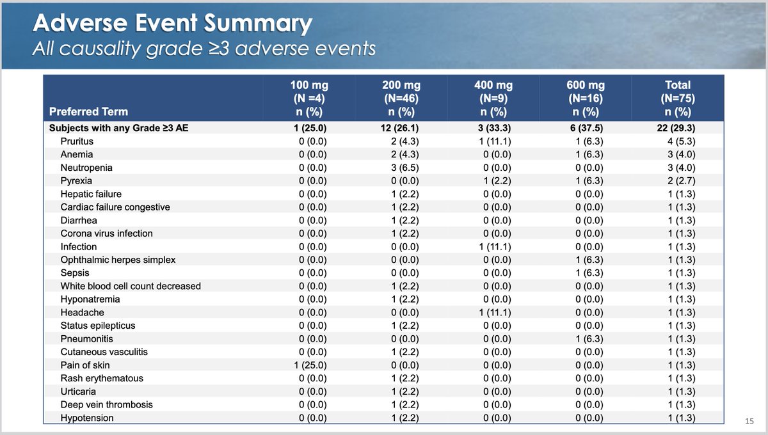The image size is (768, 435).
Task: Click the 'Hyponatremia' row label
Action: (x=90, y=299)
